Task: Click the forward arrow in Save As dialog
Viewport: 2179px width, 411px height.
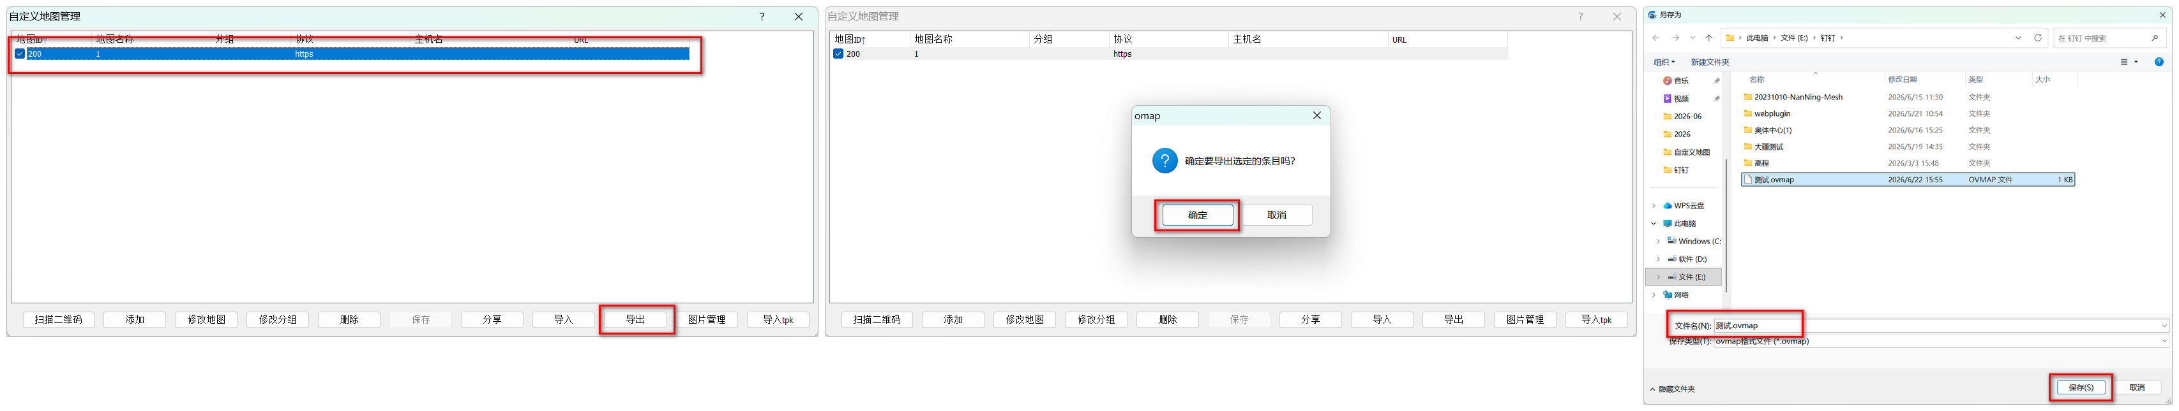Action: point(1675,38)
